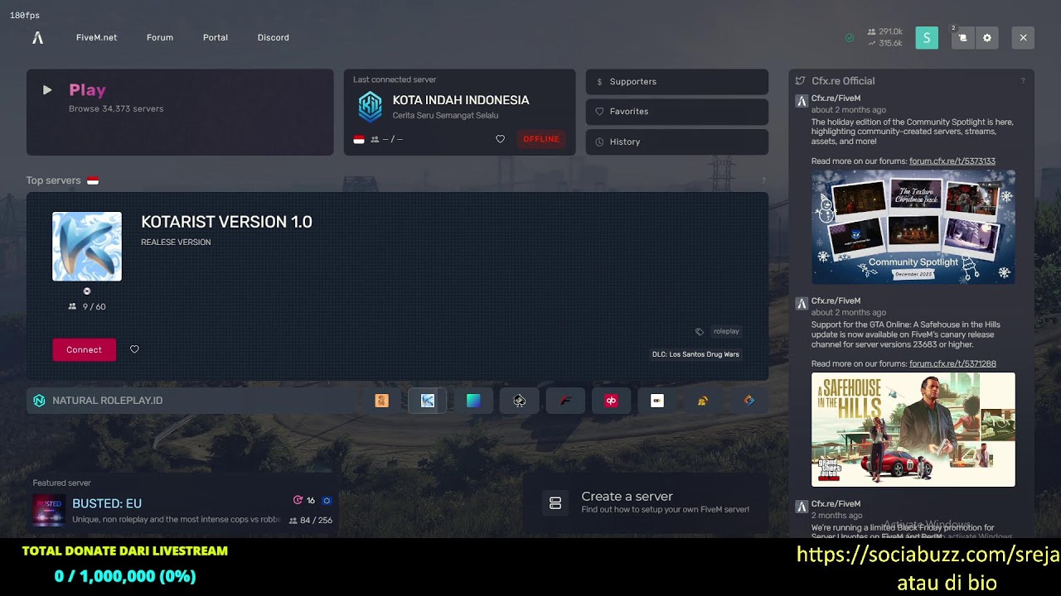The image size is (1061, 596).
Task: Select the crimson qb logo server icon
Action: (x=611, y=401)
